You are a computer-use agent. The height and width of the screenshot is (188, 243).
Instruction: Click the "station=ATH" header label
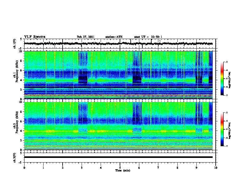pyautogui.click(x=114, y=37)
